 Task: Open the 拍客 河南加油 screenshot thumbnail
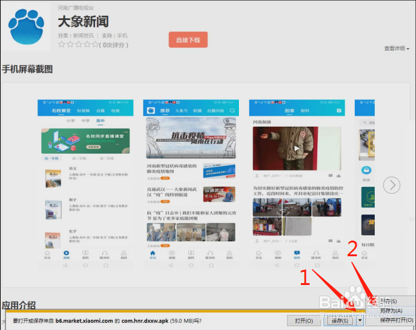[x=297, y=185]
